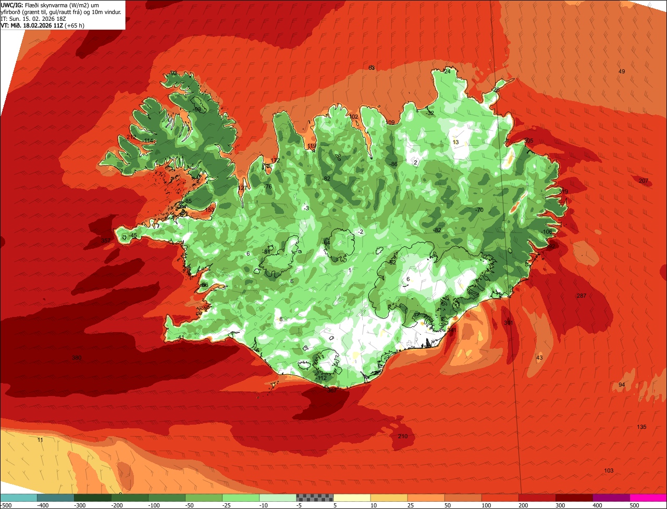Click the 100 label under the legend
This screenshot has height=509, width=667.
point(486,505)
